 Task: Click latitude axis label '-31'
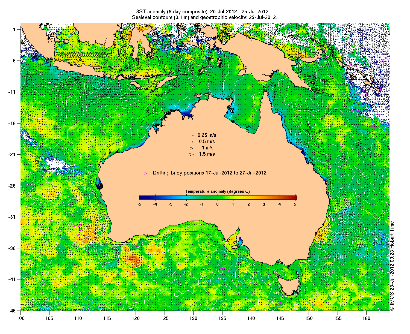coord(13,217)
